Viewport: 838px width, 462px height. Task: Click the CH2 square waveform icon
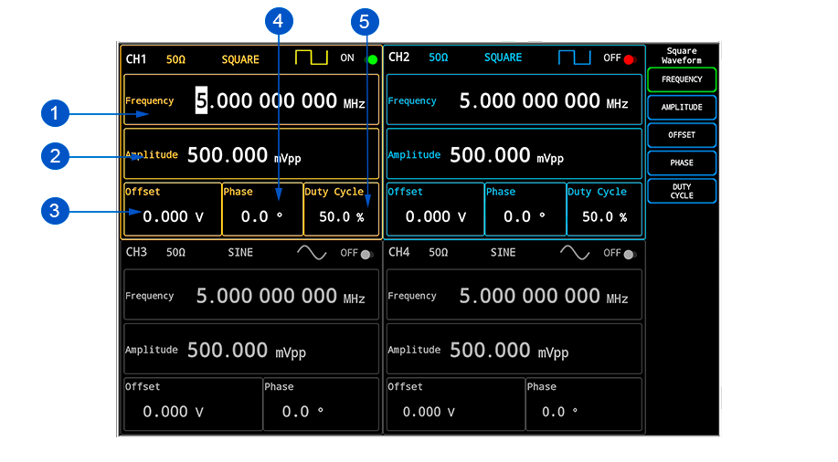pyautogui.click(x=575, y=58)
